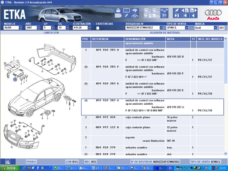Screen dimensions: 228x171
Task: Select the pencil edit icon
Action: click(127, 16)
